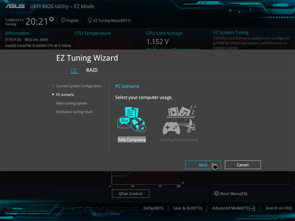Image resolution: width=295 pixels, height=221 pixels.
Task: Open QFan Control
Action: point(131,194)
